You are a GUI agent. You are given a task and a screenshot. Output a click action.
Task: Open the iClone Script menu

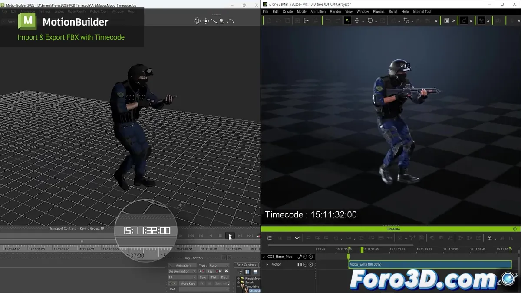coord(393,12)
